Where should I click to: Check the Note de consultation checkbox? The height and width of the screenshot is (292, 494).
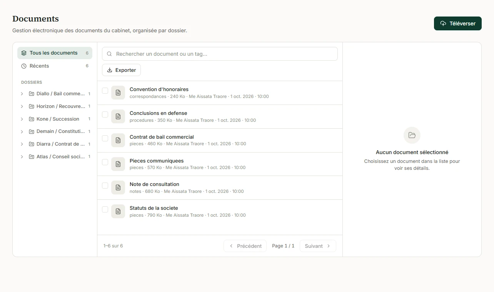tap(105, 186)
